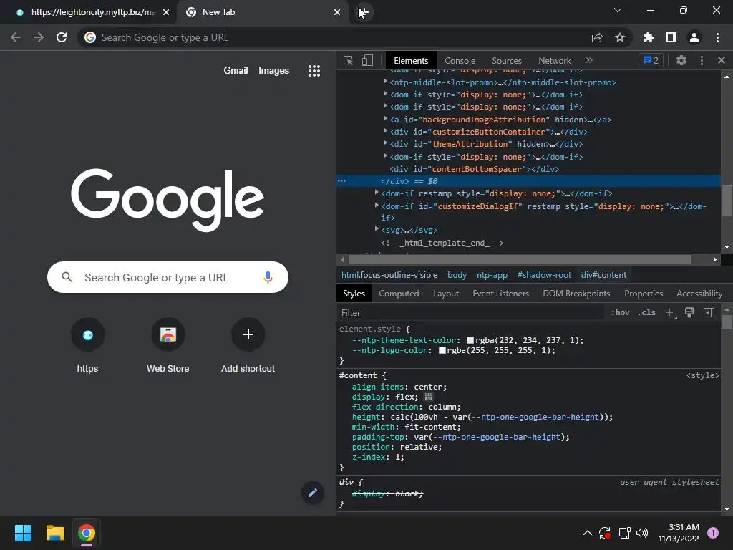Toggle the :hov element state panel
Viewport: 733px width, 550px height.
click(621, 312)
